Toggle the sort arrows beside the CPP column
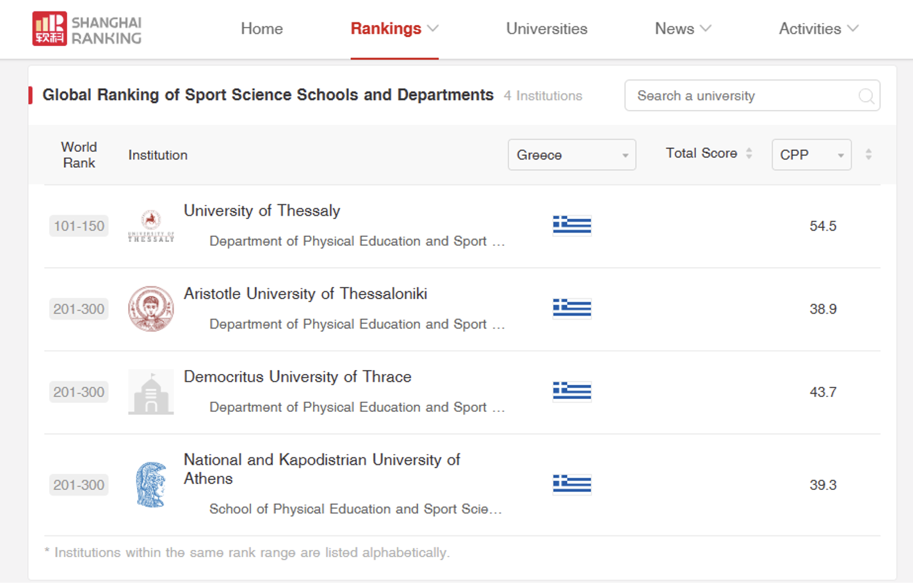The image size is (913, 584). [x=868, y=154]
